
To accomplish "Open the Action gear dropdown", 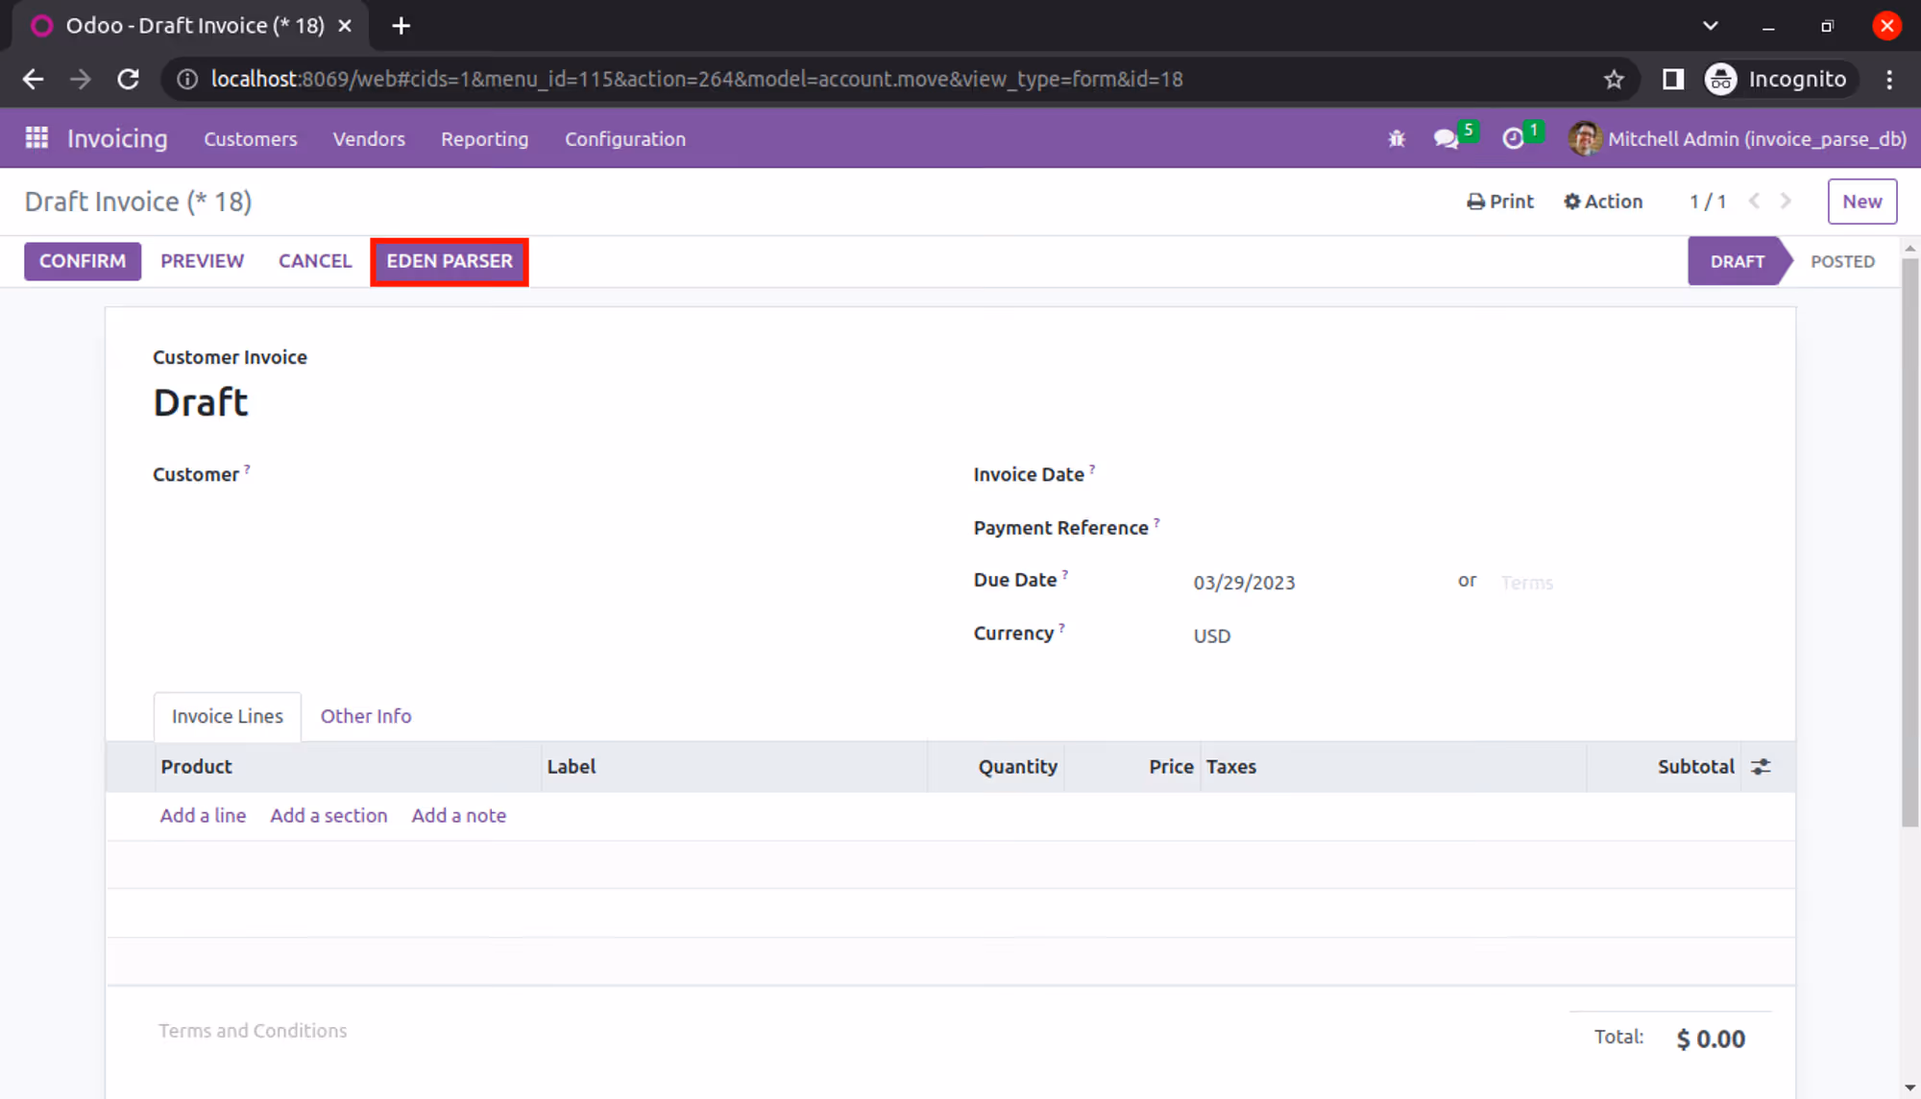I will coord(1603,202).
